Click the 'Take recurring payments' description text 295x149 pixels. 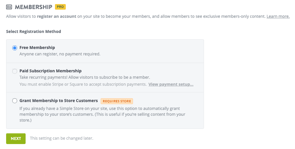(x=84, y=77)
